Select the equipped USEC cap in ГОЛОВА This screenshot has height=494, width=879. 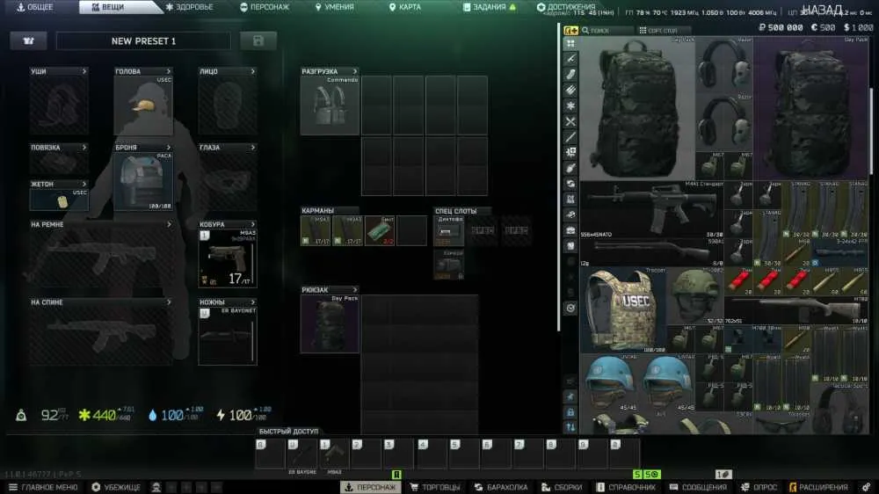point(143,105)
